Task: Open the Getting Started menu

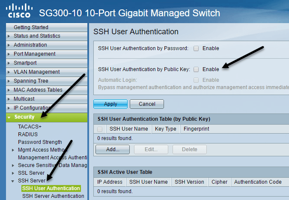Action: point(47,27)
